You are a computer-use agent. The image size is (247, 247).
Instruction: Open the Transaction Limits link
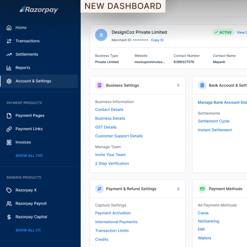click(112, 231)
